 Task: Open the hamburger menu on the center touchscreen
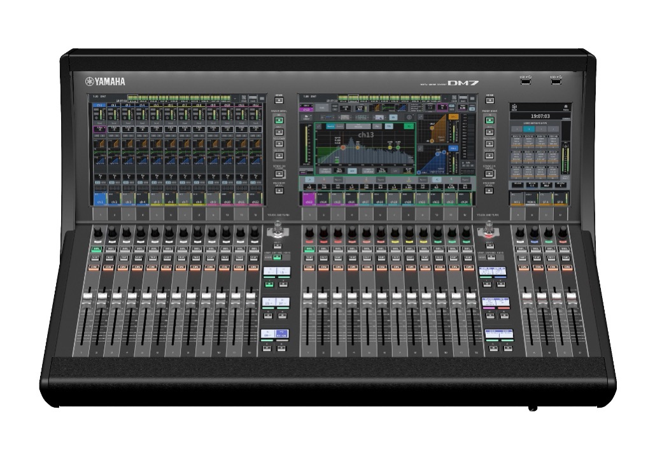(x=472, y=99)
